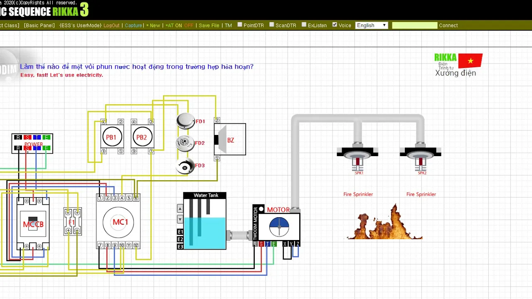
Task: Click the Connect button
Action: click(448, 25)
